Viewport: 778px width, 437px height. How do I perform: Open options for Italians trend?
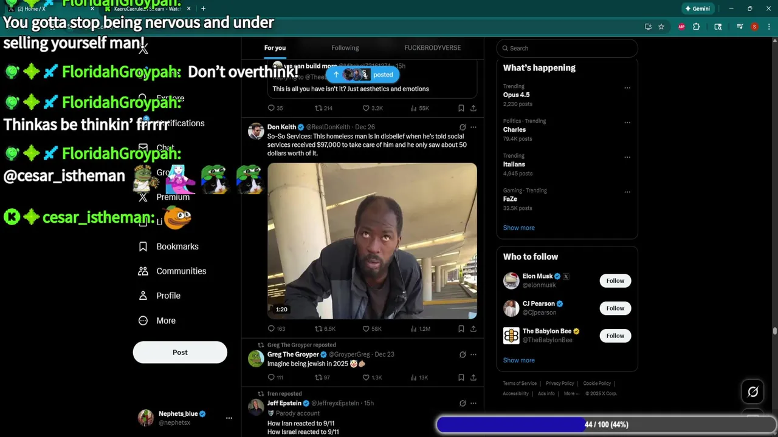pos(627,157)
